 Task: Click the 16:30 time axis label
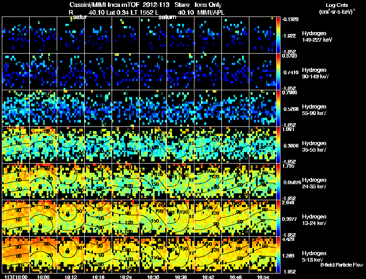[153, 277]
